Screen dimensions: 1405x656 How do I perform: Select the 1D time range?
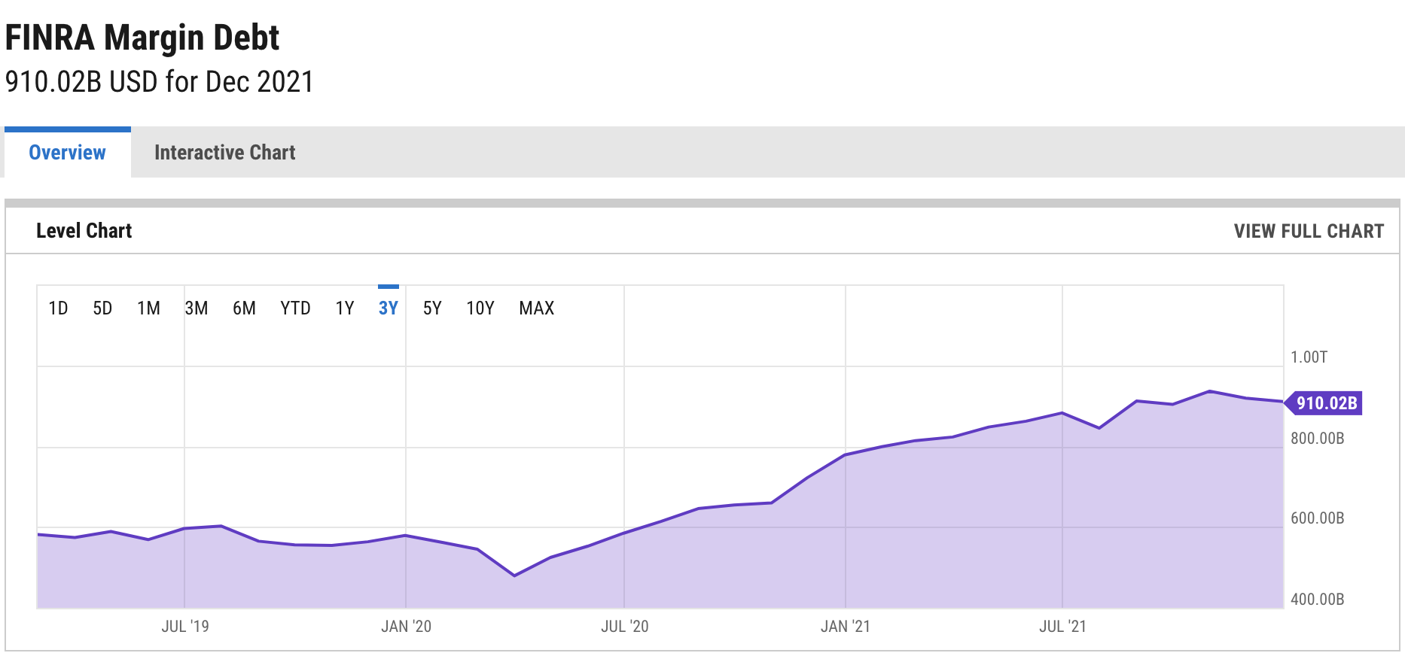click(58, 308)
